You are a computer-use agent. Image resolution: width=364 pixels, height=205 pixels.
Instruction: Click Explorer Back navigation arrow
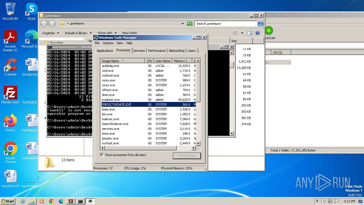click(x=44, y=24)
